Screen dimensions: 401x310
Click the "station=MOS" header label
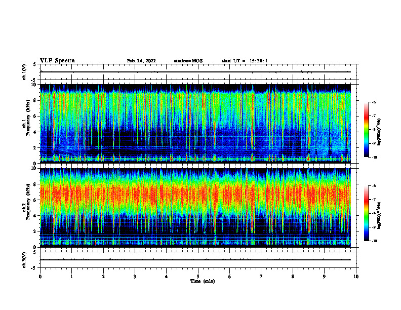pos(188,61)
